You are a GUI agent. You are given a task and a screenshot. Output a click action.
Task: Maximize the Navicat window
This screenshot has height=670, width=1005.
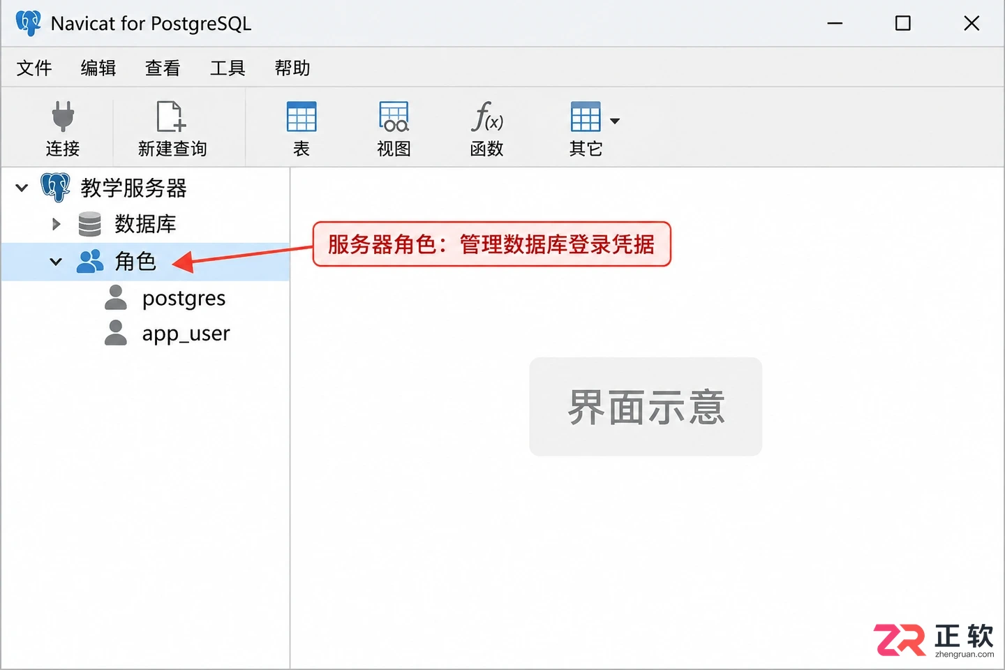pos(903,23)
